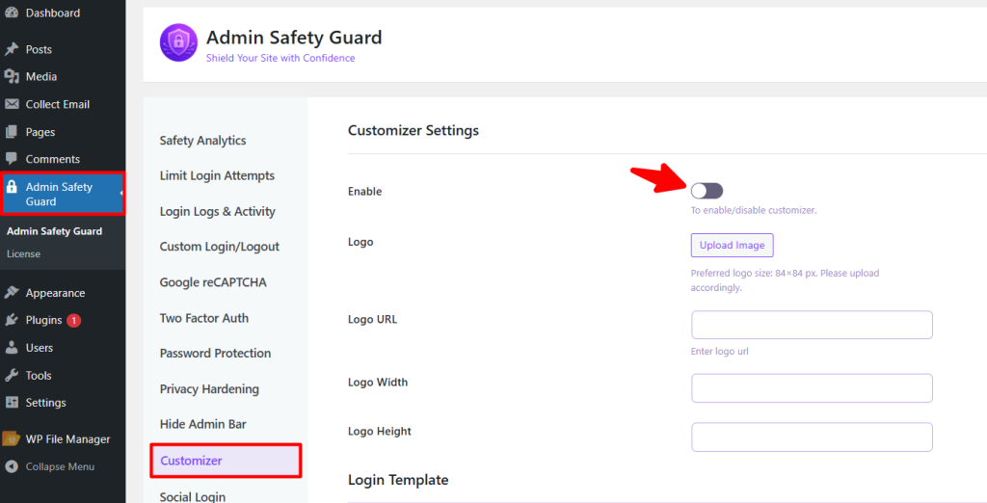This screenshot has height=503, width=987.
Task: Click the Upload Image button
Action: 732,245
